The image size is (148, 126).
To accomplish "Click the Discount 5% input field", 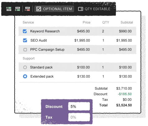I will point(79,106).
